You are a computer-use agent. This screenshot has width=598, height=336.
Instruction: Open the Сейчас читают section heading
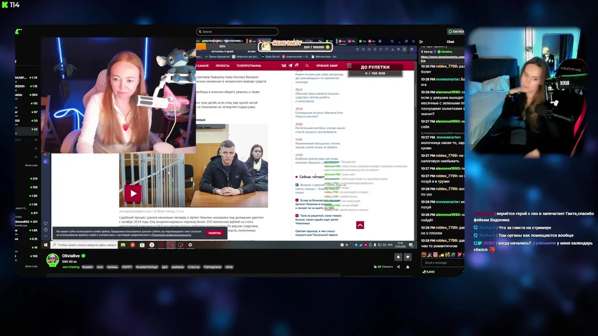point(312,177)
